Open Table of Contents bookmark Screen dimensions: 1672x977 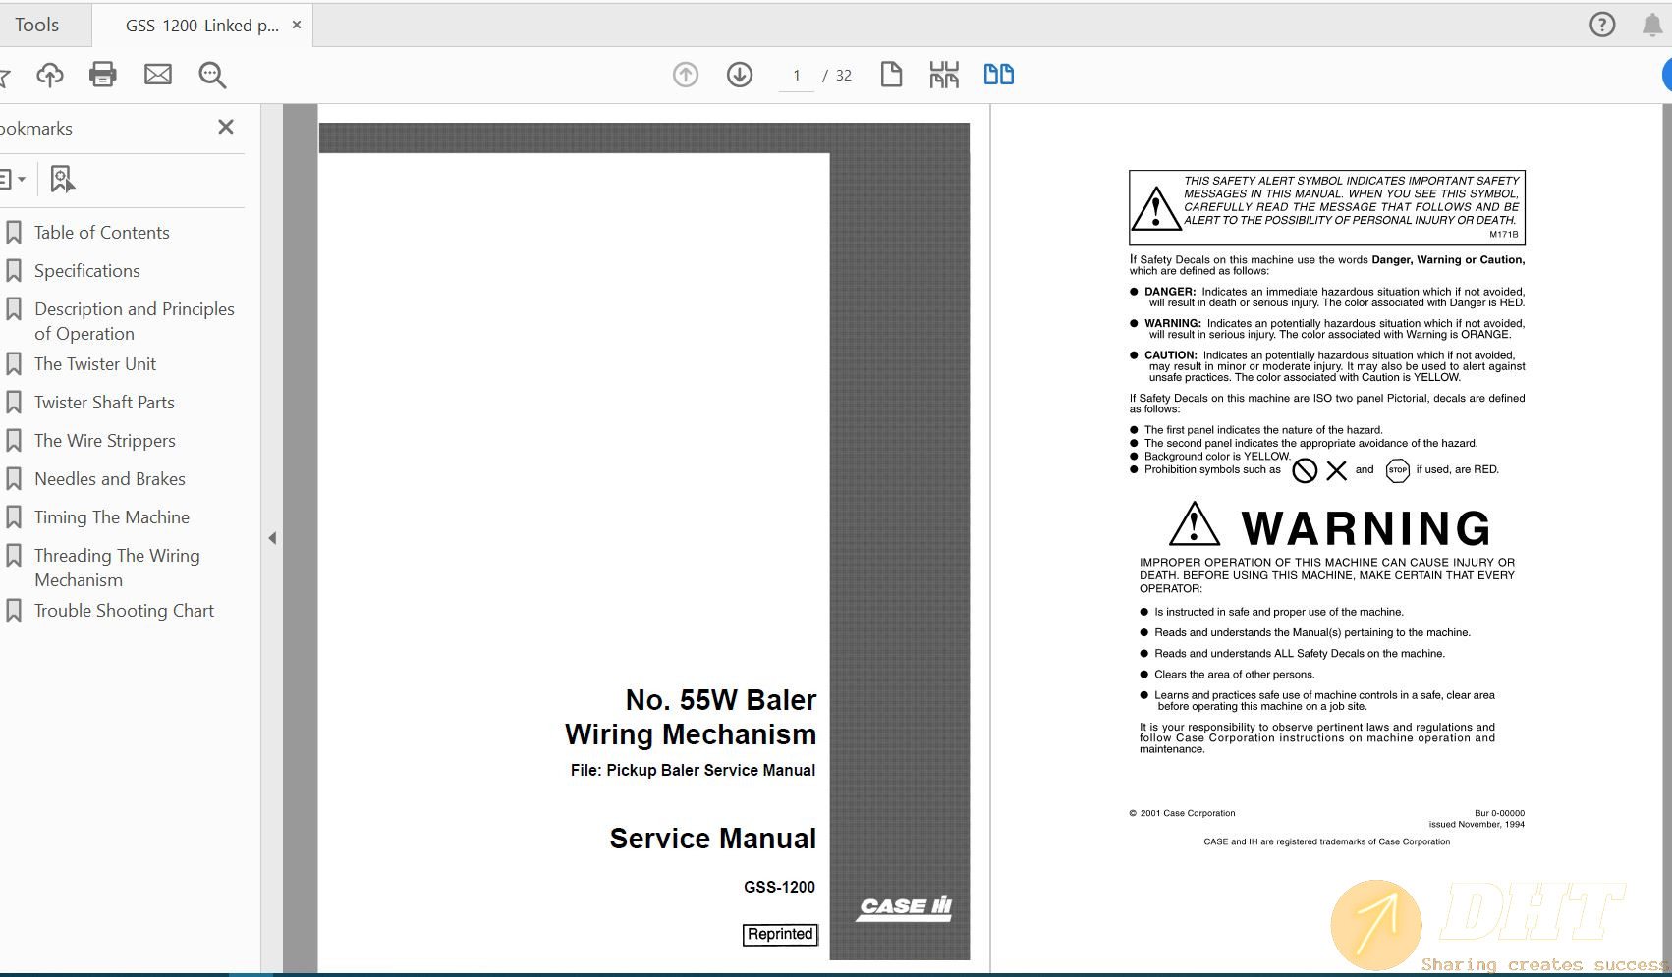(x=101, y=233)
